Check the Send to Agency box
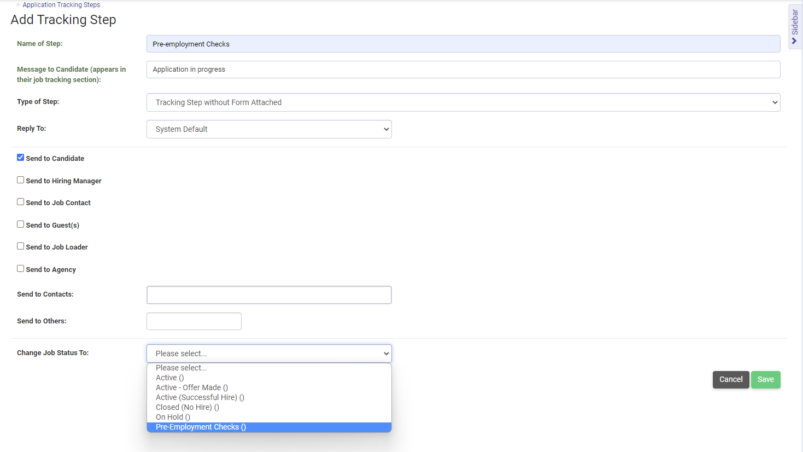This screenshot has width=803, height=452. coord(21,269)
